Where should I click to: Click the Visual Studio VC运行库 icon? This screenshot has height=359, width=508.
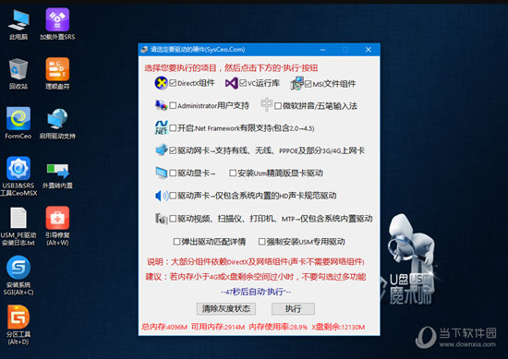point(231,83)
